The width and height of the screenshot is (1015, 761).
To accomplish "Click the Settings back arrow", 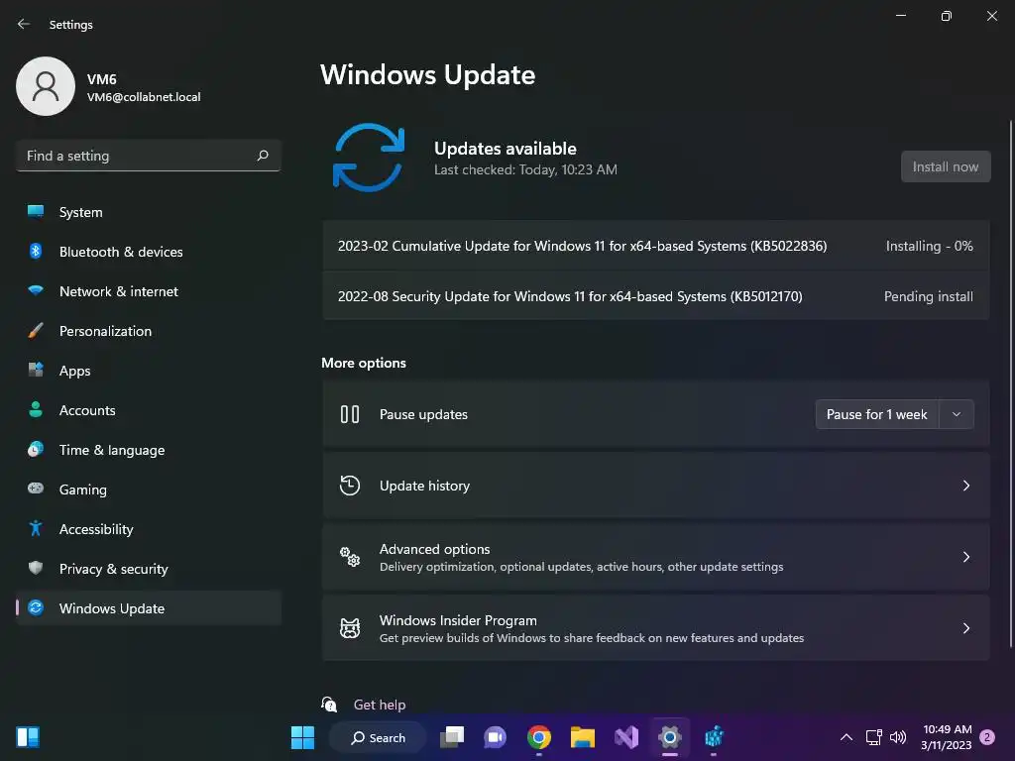I will [24, 24].
